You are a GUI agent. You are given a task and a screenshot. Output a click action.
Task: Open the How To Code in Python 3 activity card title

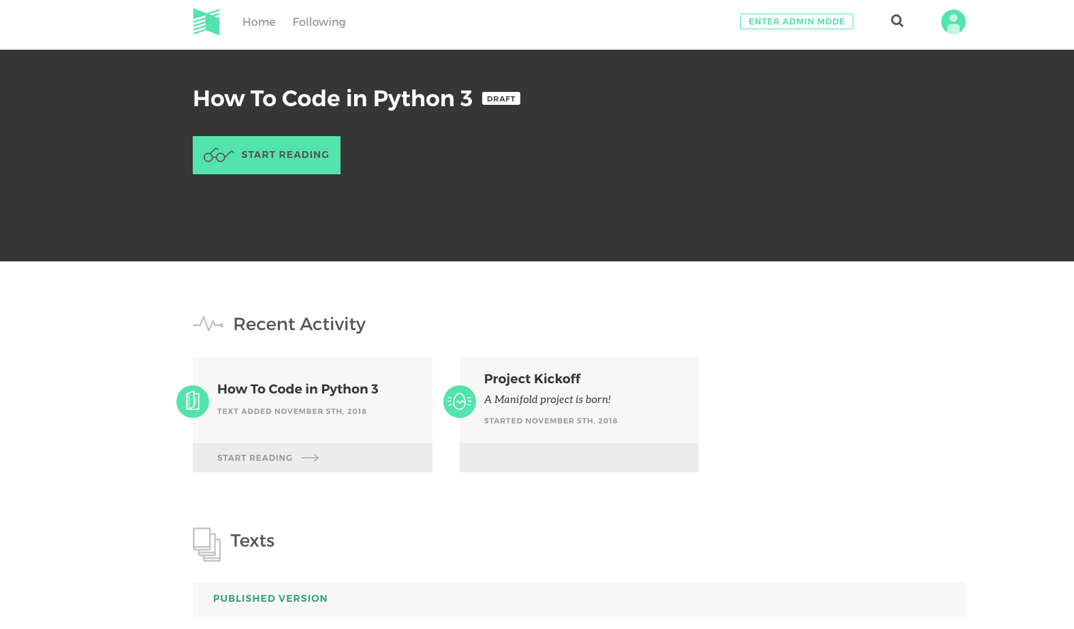pyautogui.click(x=298, y=389)
